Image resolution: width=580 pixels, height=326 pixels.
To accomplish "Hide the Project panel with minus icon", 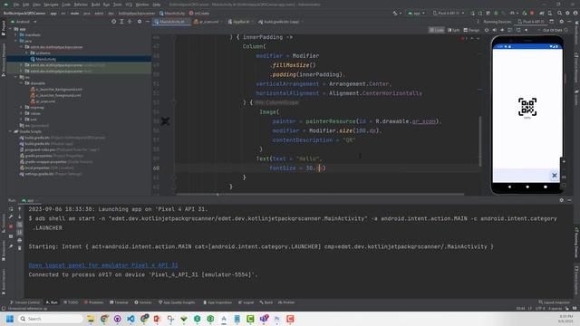I will pyautogui.click(x=147, y=22).
